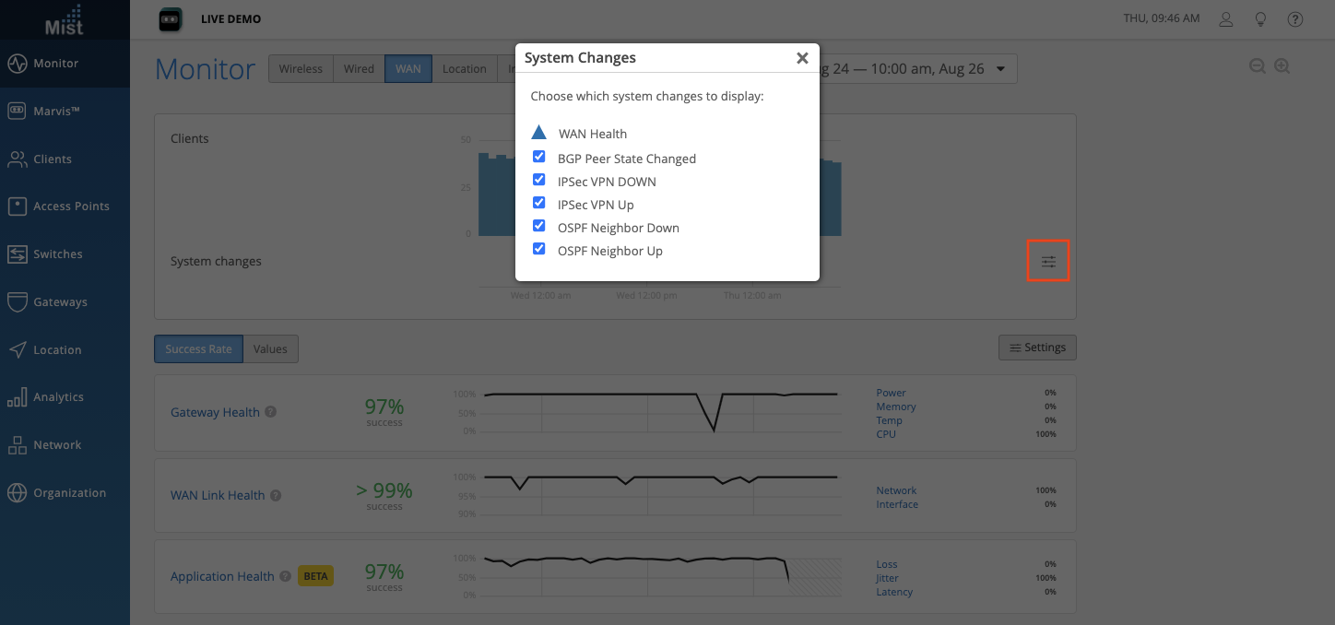Switch to the Wireless tab
The width and height of the screenshot is (1335, 625).
[x=301, y=69]
